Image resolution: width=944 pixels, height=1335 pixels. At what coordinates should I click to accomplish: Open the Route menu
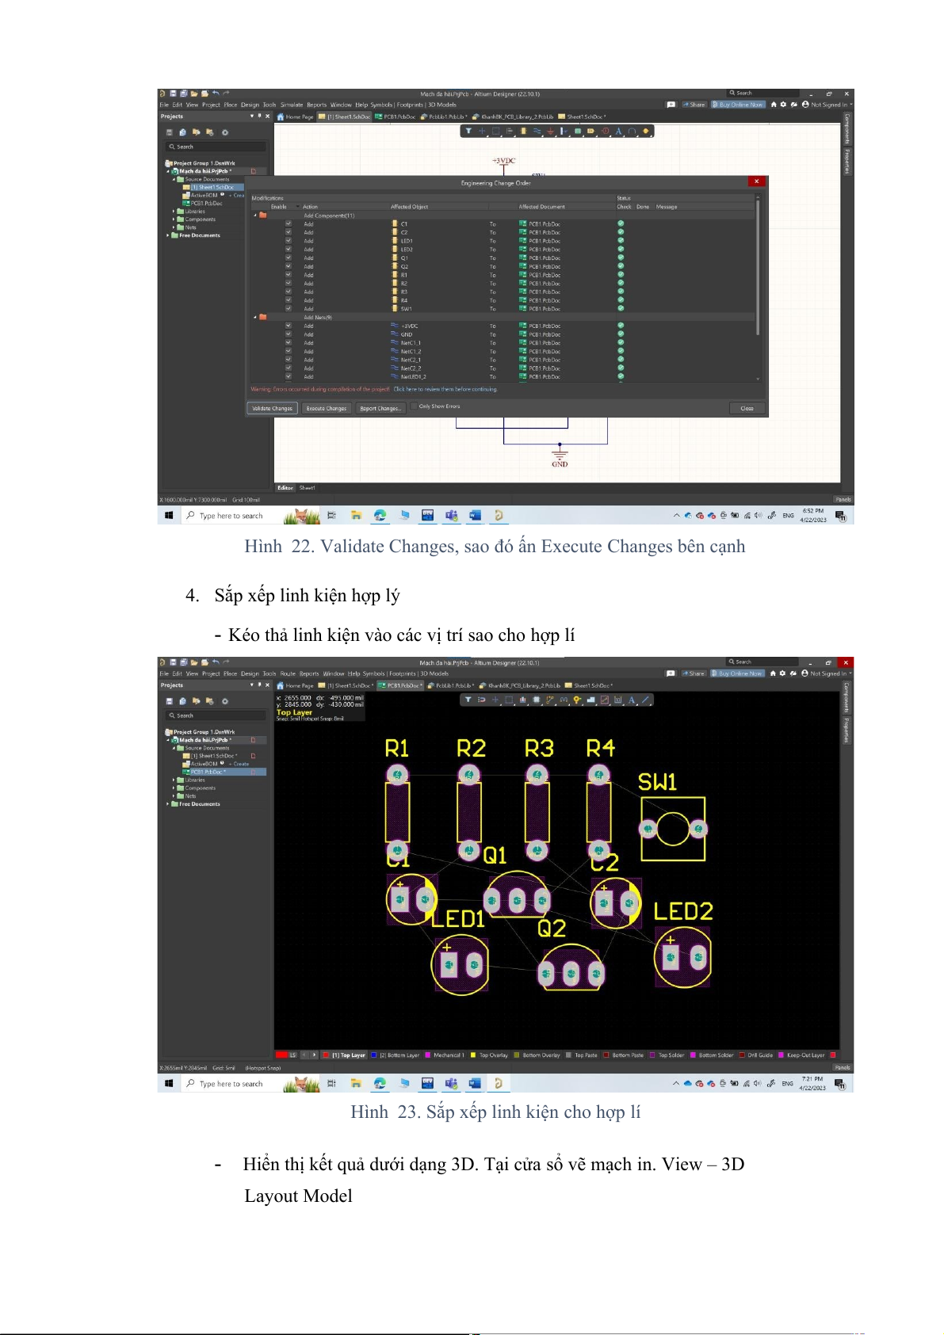tap(287, 674)
